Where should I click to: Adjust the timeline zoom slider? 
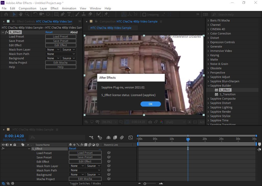(x=145, y=184)
